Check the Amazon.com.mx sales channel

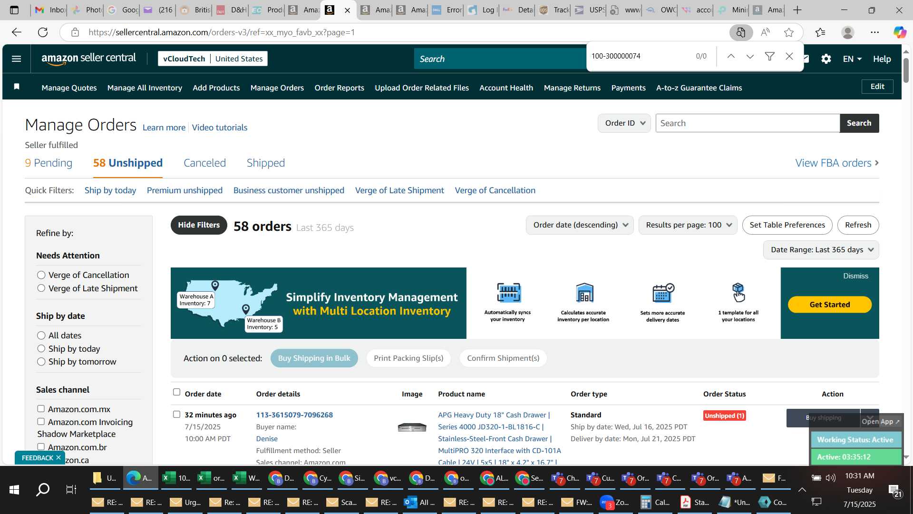41,409
